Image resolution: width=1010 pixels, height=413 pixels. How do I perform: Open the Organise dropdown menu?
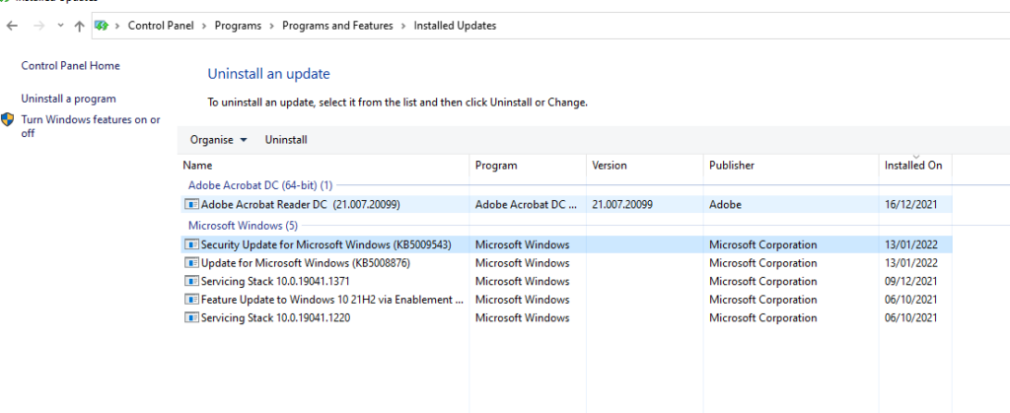[218, 140]
